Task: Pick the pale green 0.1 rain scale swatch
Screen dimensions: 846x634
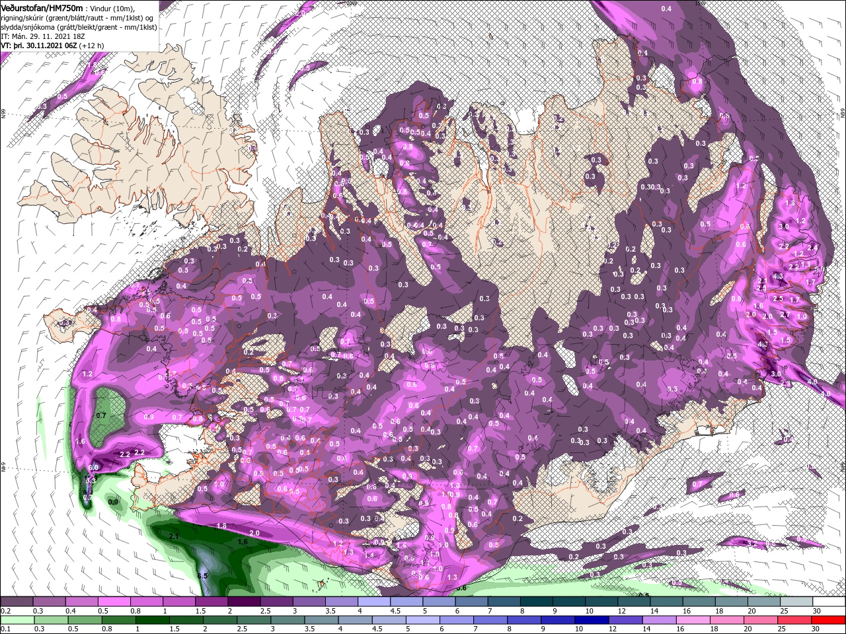Action: click(17, 619)
